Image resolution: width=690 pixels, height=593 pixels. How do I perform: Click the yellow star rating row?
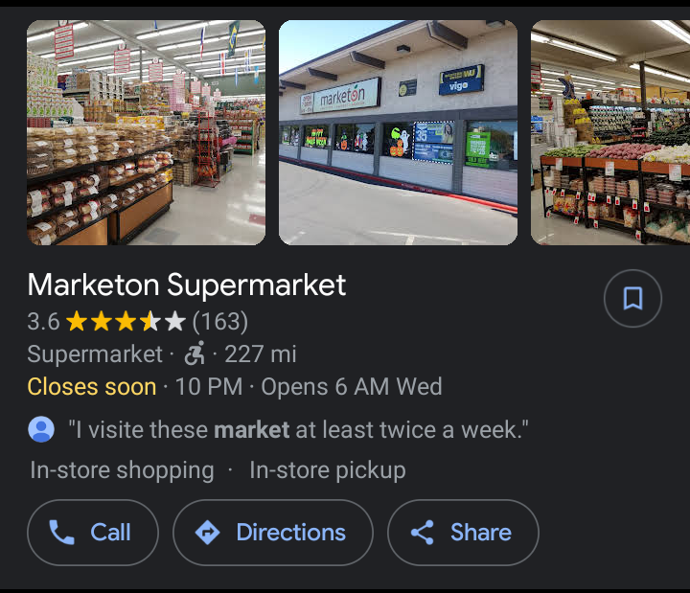point(126,321)
